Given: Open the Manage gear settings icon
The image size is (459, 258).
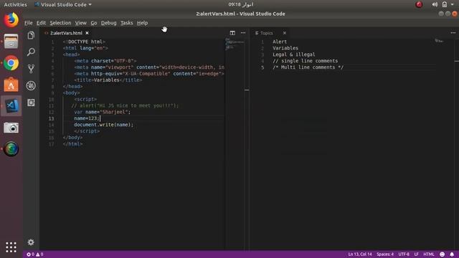Looking at the screenshot, I should pyautogui.click(x=31, y=242).
